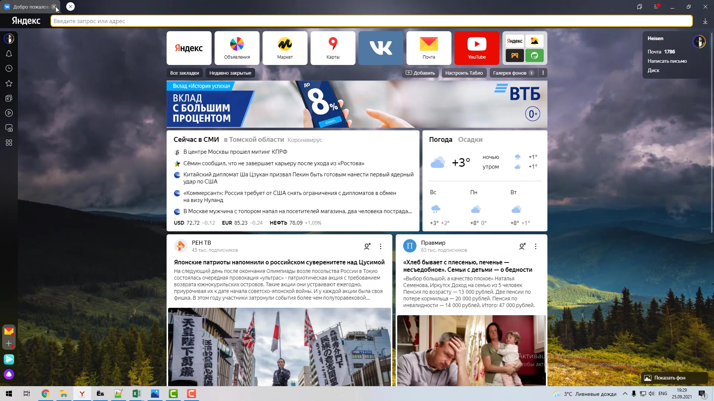This screenshot has width=714, height=401.
Task: Open Объявления (Classifieds) shortcut
Action: (237, 48)
